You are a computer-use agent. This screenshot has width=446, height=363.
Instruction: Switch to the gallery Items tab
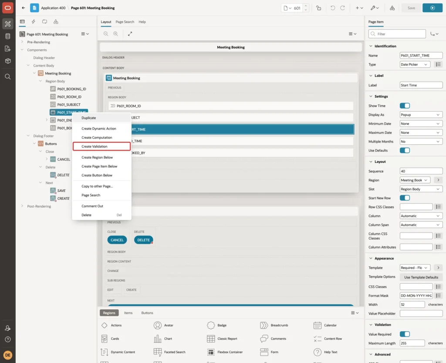click(x=128, y=313)
